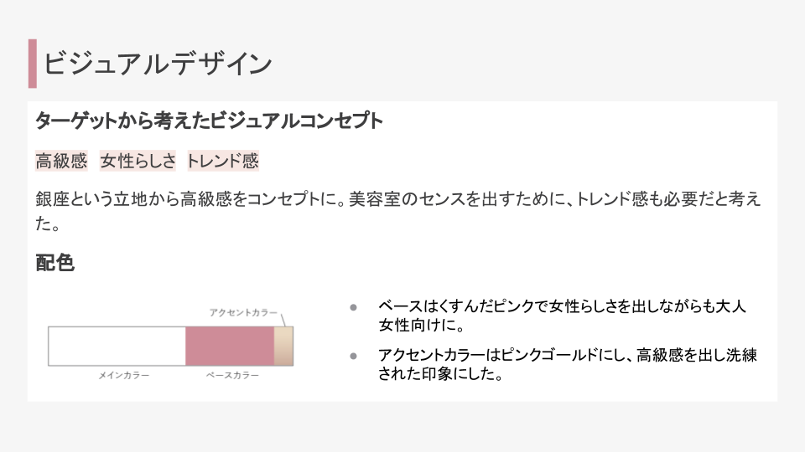Click the アクセントカラー label above the palette
Viewport: 805px width, 452px height.
click(x=243, y=312)
